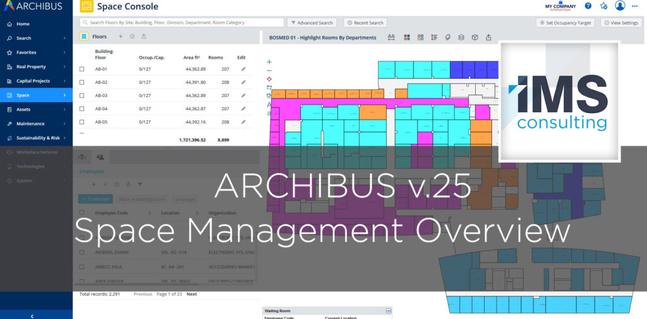Expand the Maintenance submenu chevron
Screen dimensions: 647x319
pyautogui.click(x=64, y=124)
